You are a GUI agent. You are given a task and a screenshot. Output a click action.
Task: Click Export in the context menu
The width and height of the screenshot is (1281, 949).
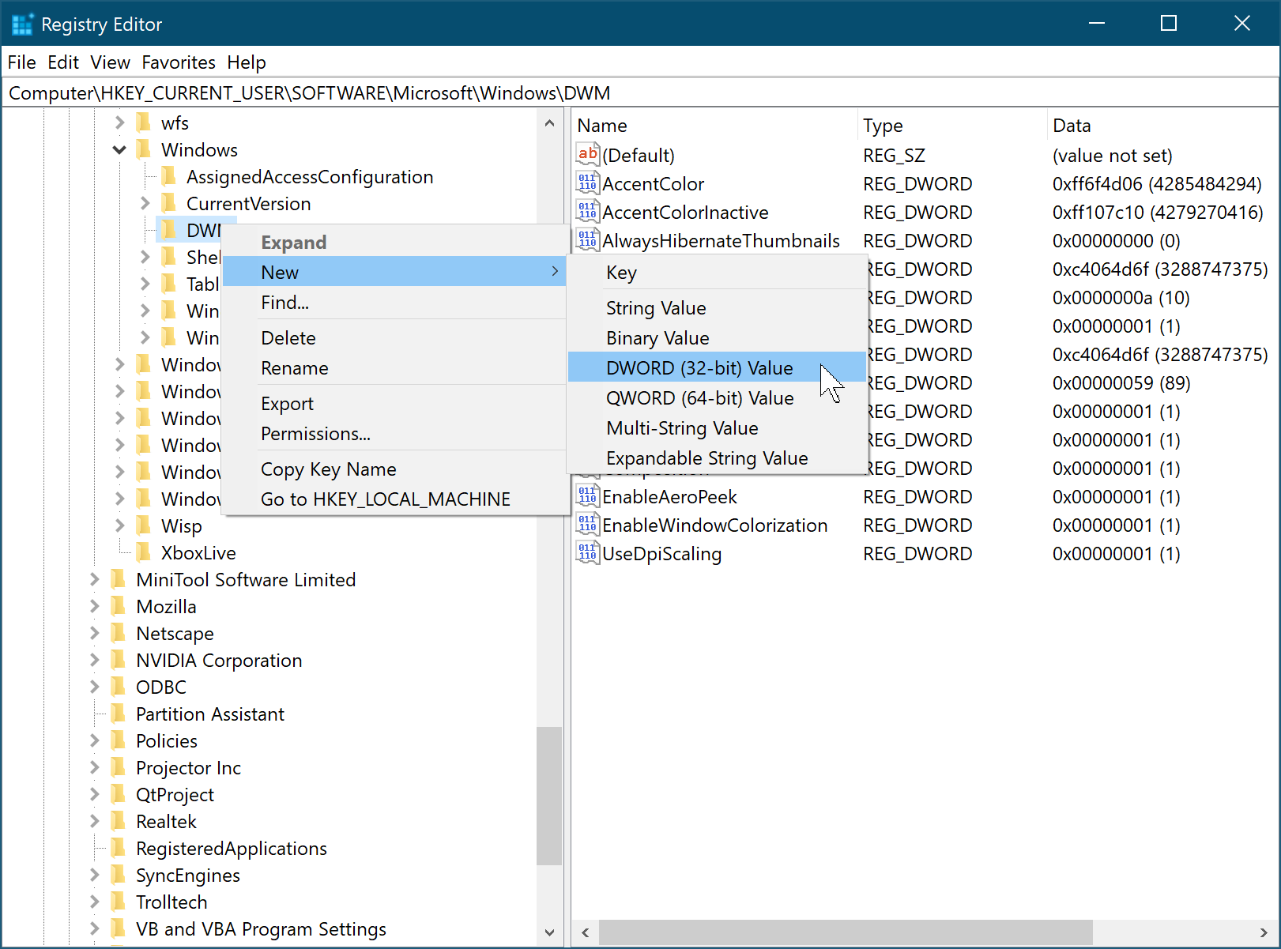point(395,403)
